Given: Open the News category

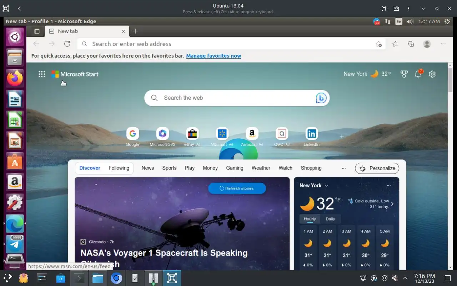Looking at the screenshot, I should point(148,168).
